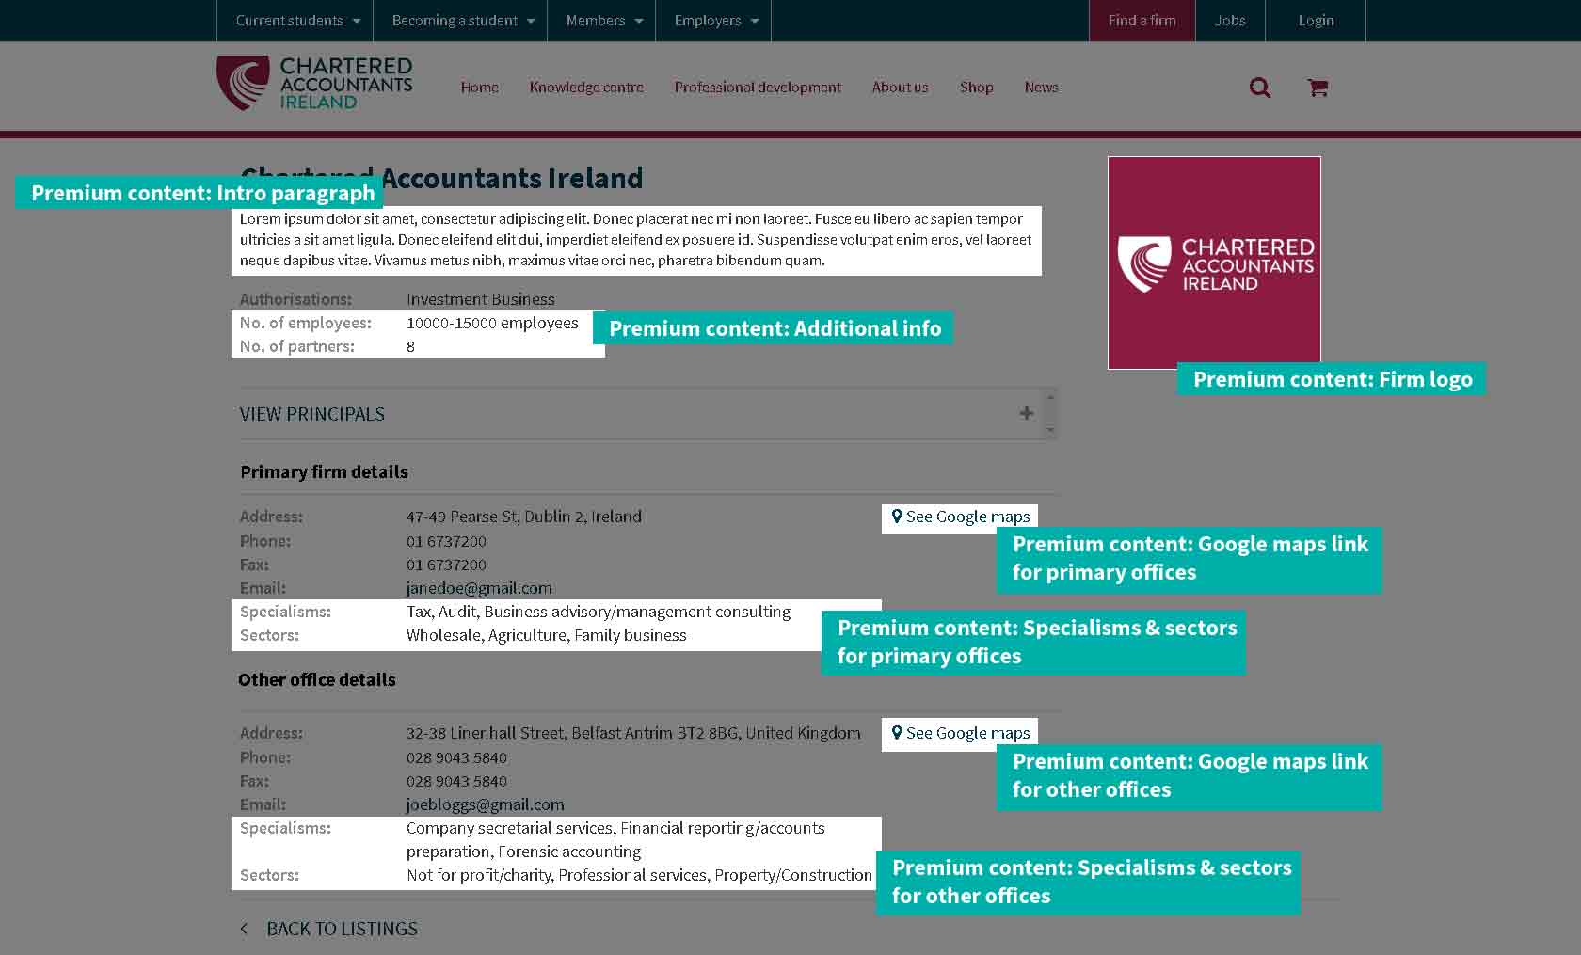Click the janedoe@gmail.com email link
The image size is (1581, 955).
[479, 588]
